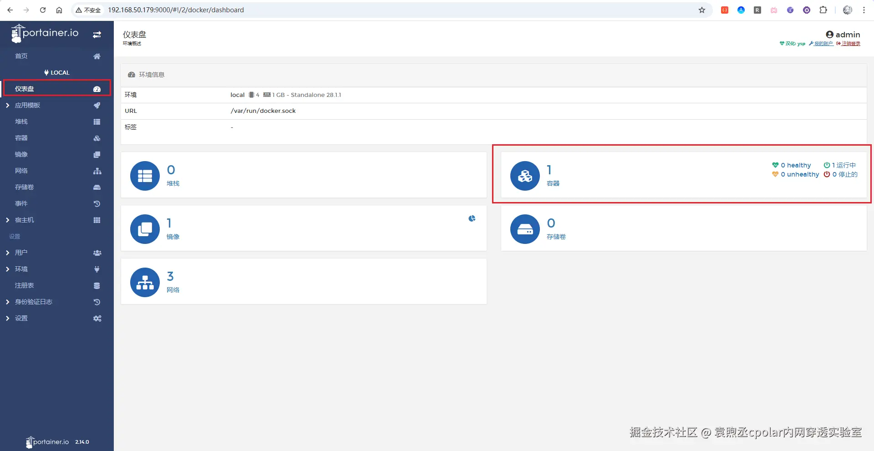
Task: Click the database icon beside 注册表
Action: pos(97,286)
